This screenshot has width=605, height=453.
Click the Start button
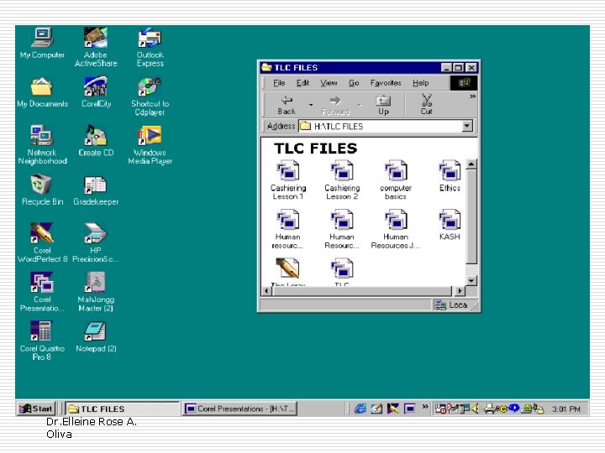pyautogui.click(x=36, y=409)
